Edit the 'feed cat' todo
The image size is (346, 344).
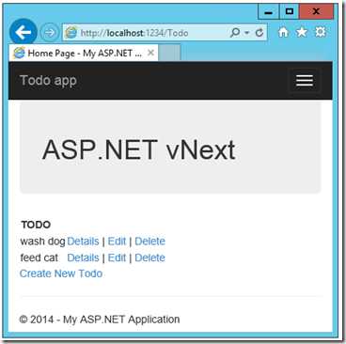(x=117, y=258)
